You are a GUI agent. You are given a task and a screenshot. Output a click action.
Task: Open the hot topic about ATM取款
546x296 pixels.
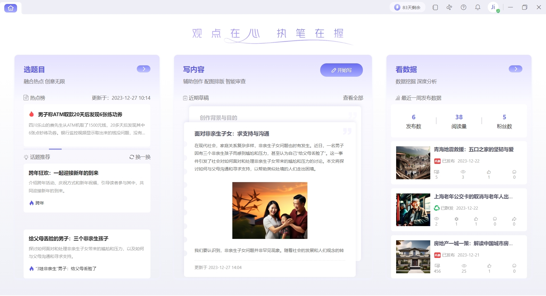point(80,114)
